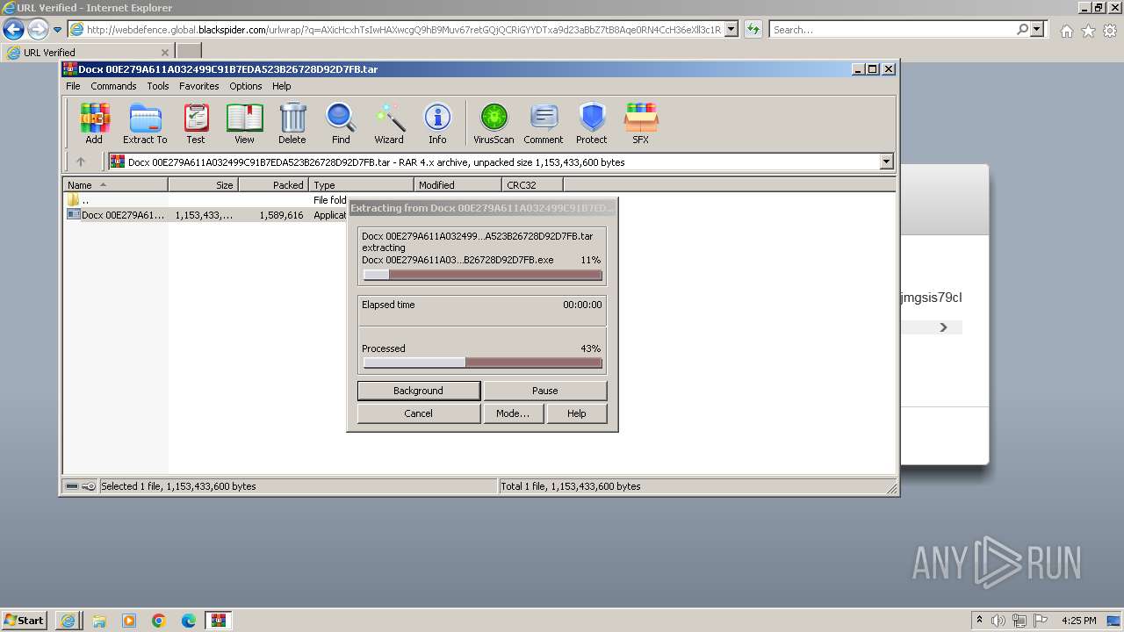Click the Protect archive icon
1124x632 pixels.
coord(592,123)
